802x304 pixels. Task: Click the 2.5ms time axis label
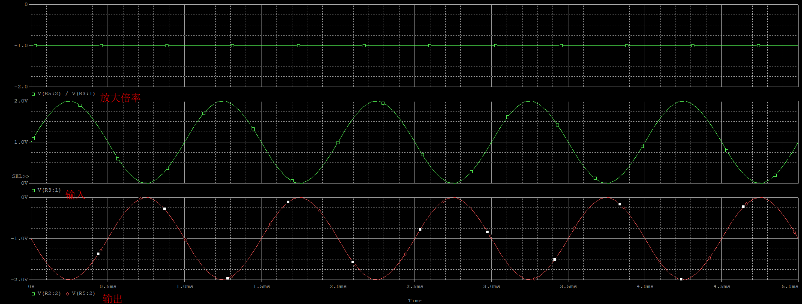tap(415, 286)
